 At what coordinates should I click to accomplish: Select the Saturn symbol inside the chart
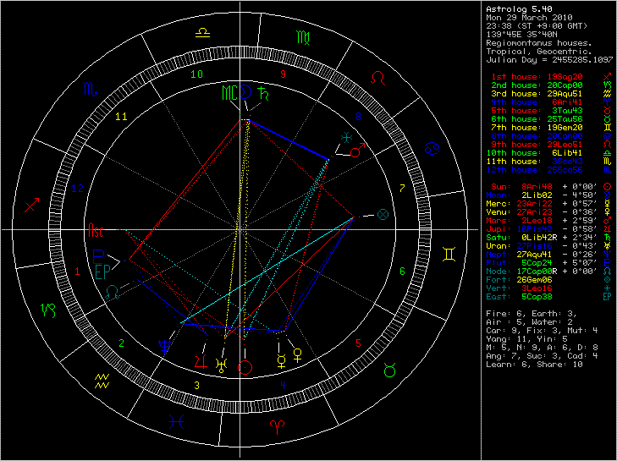point(262,94)
